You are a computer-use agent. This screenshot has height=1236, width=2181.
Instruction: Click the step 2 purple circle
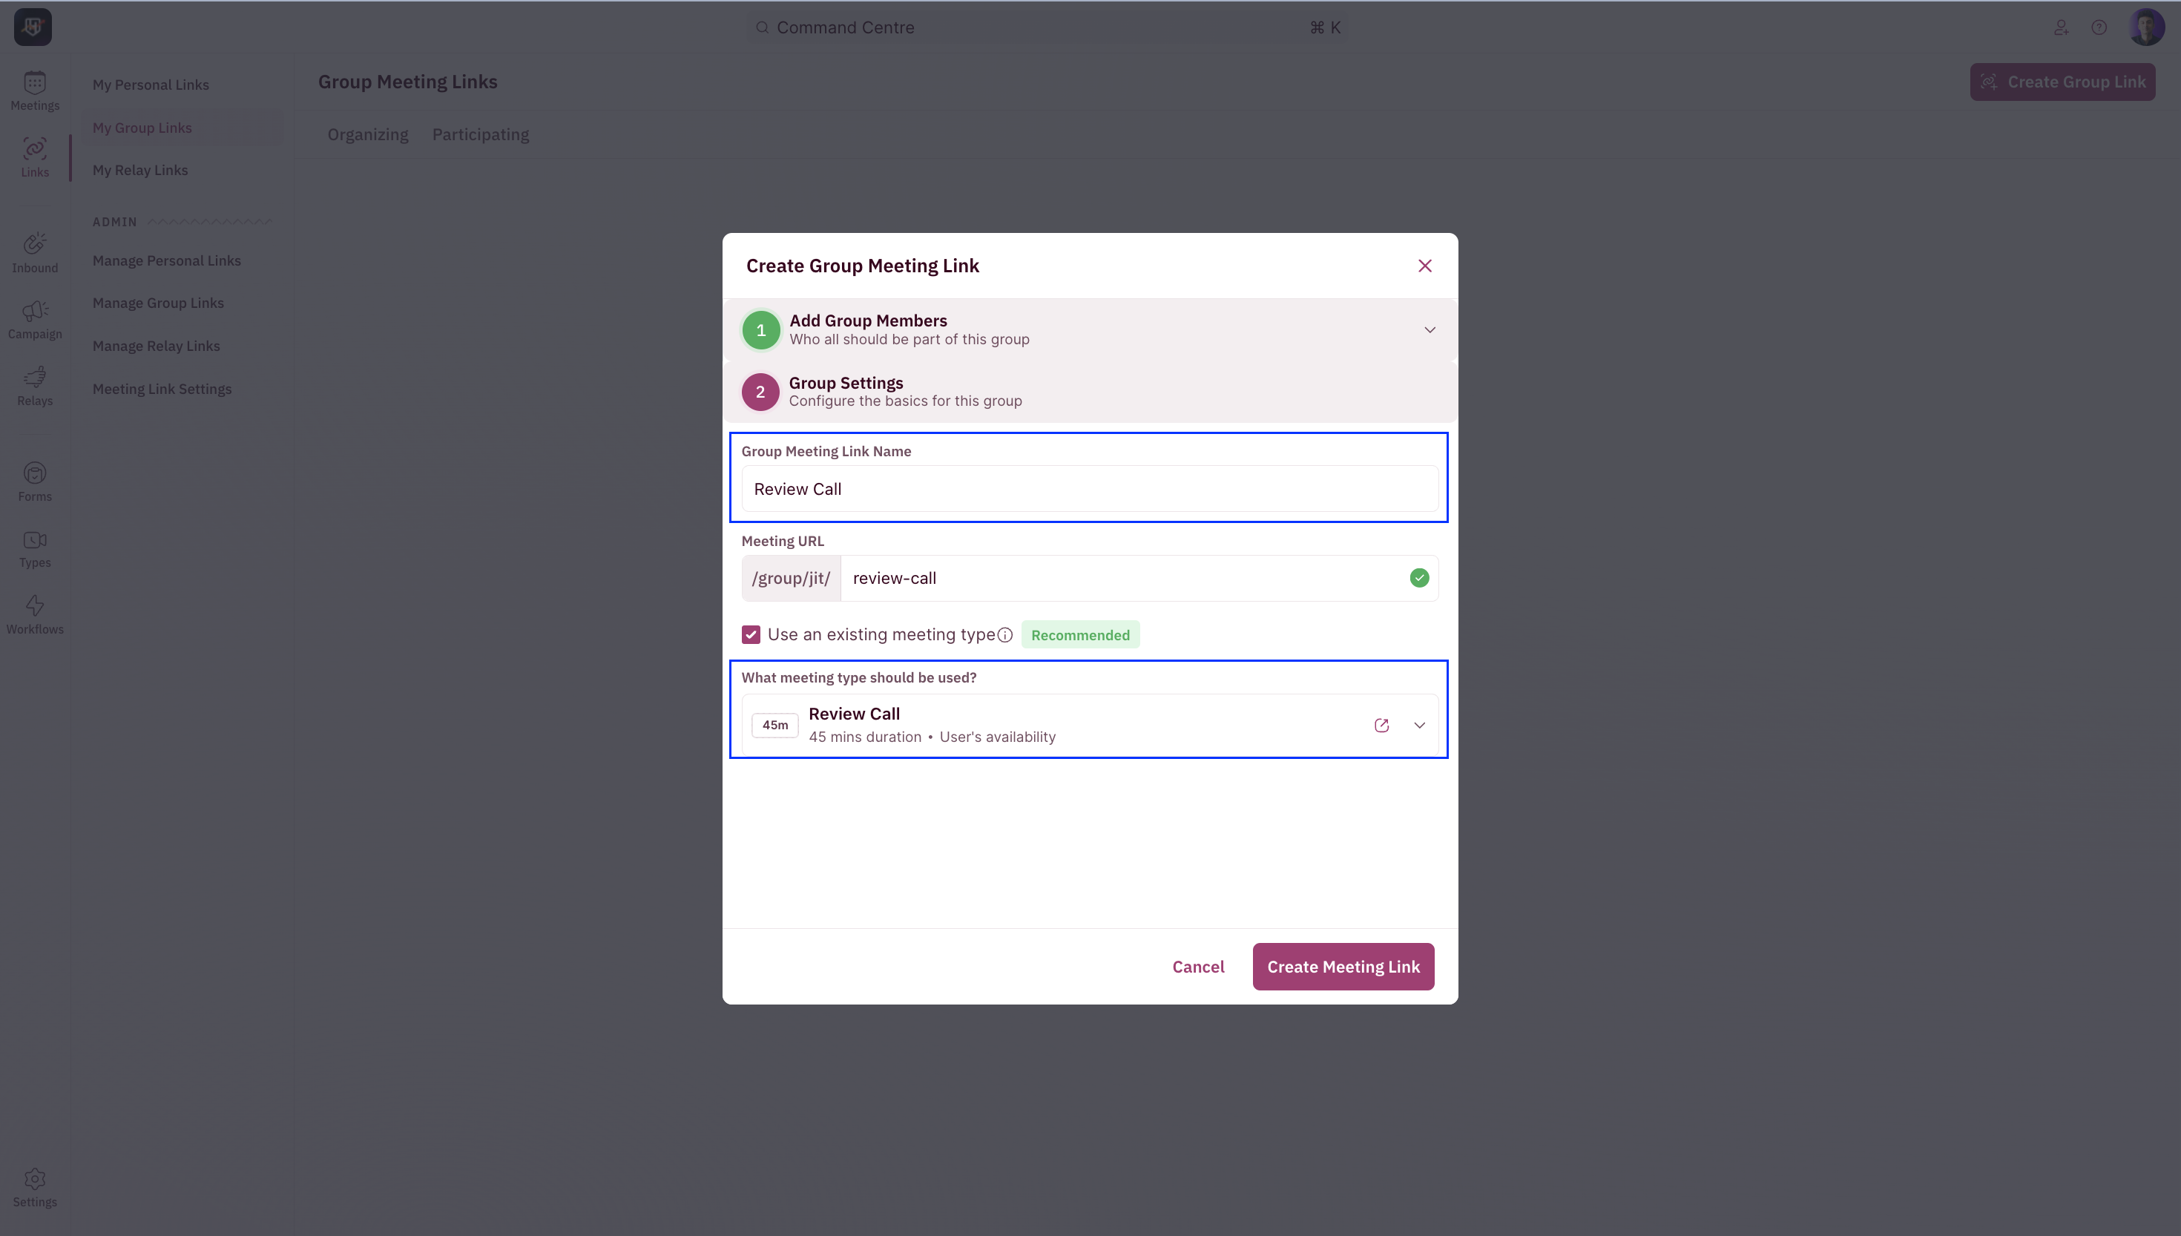click(x=760, y=392)
